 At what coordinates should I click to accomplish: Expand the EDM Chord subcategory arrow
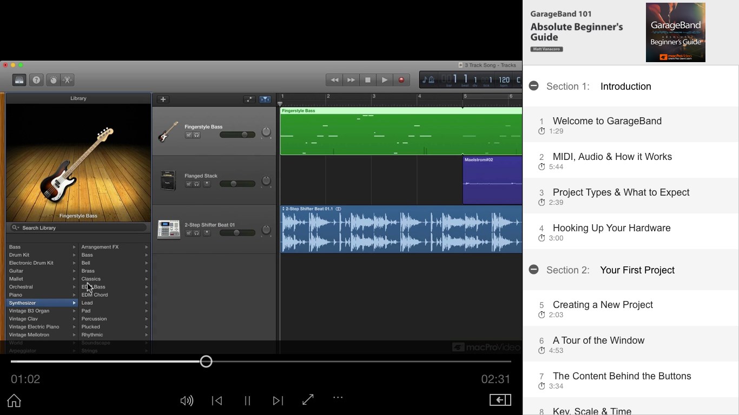(x=147, y=295)
